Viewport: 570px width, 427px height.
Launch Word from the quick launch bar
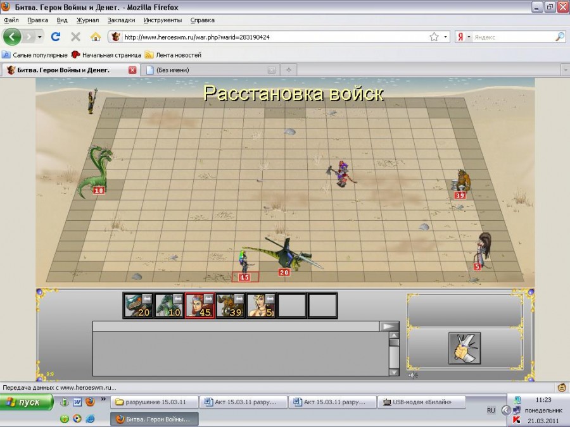coord(77,402)
